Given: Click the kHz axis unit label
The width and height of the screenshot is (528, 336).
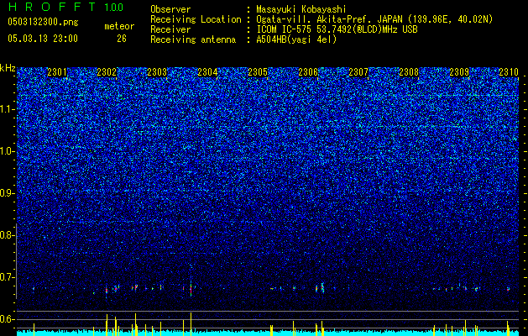Looking at the screenshot, I should point(8,68).
